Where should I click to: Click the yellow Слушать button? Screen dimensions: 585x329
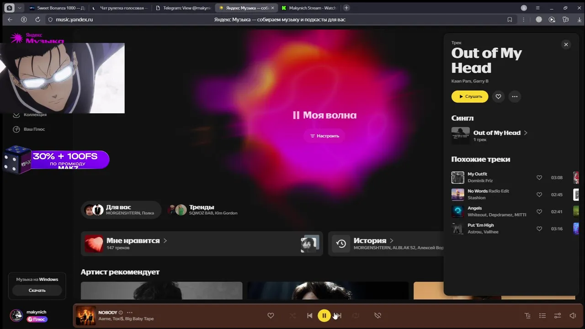pyautogui.click(x=470, y=96)
